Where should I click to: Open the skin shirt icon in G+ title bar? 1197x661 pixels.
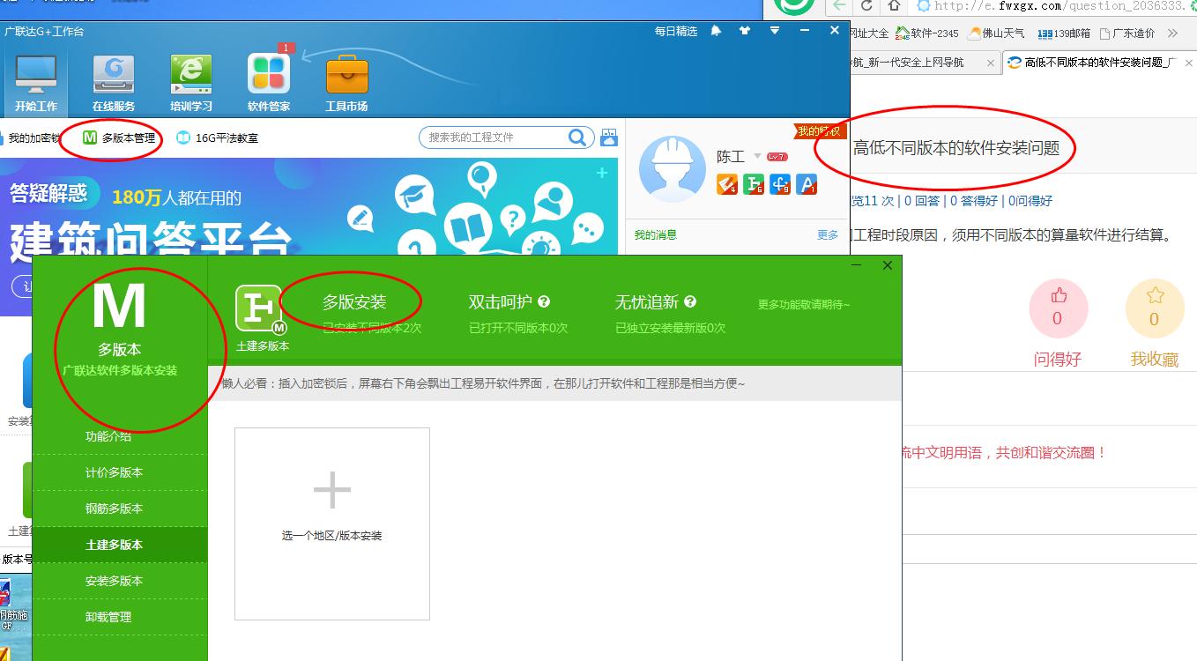pyautogui.click(x=745, y=31)
